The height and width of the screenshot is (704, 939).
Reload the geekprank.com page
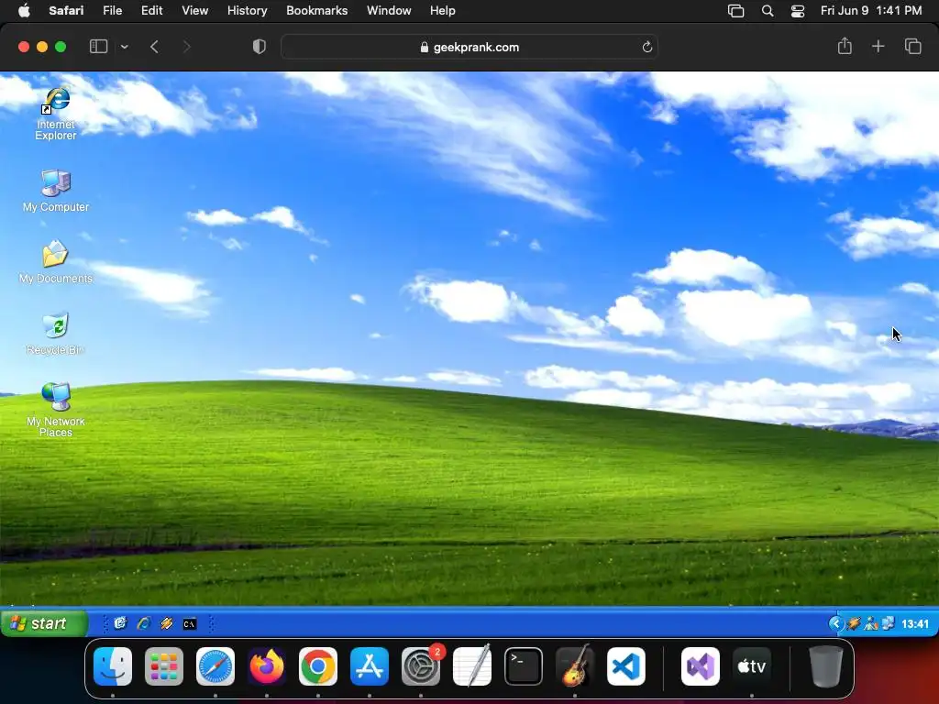(646, 47)
